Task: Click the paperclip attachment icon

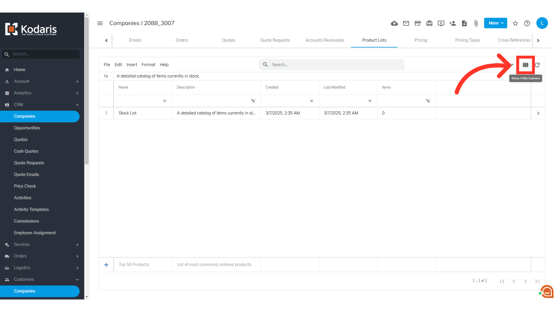Action: click(476, 23)
